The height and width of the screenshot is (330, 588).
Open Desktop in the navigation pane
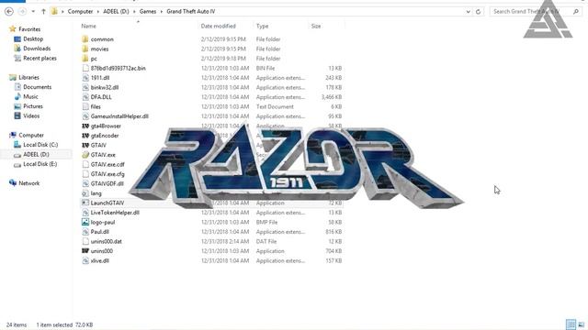pos(33,38)
